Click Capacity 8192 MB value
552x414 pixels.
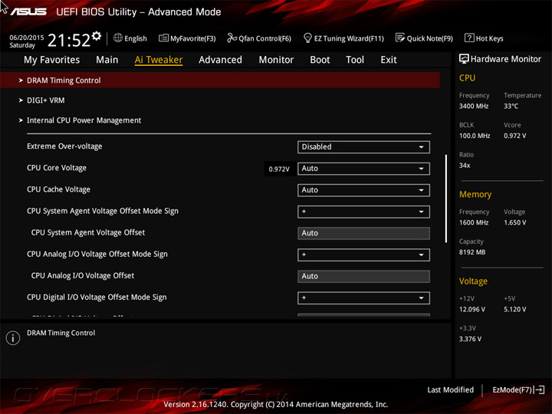tap(472, 252)
